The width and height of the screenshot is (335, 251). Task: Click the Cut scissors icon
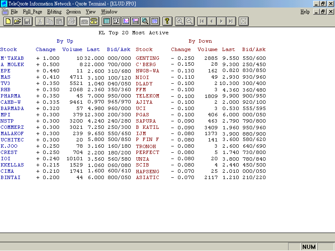tap(40, 21)
